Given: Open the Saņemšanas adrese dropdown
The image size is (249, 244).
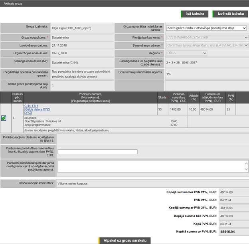Looking at the screenshot, I should (207, 45).
